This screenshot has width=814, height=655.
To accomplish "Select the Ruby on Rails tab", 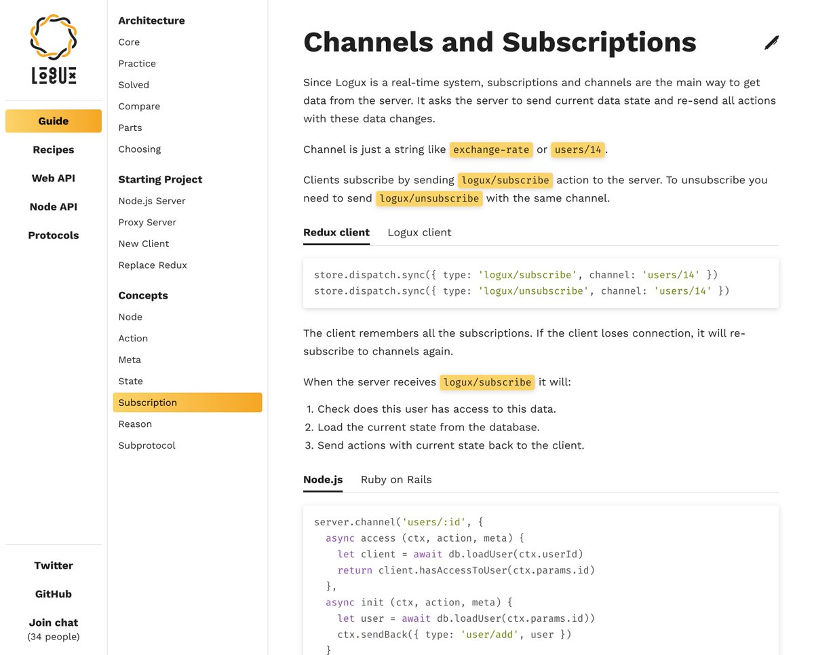I will pos(396,479).
